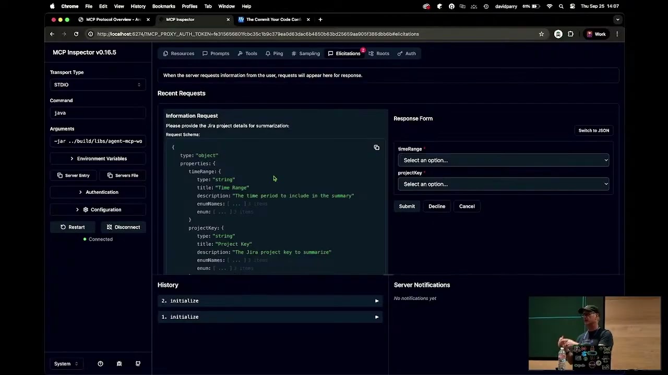This screenshot has height=375, width=668.
Task: Close the Commit Your Code Conf tab
Action: pyautogui.click(x=308, y=19)
